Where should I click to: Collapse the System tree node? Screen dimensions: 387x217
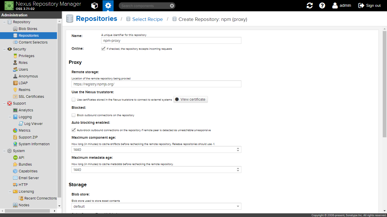(x=4, y=151)
